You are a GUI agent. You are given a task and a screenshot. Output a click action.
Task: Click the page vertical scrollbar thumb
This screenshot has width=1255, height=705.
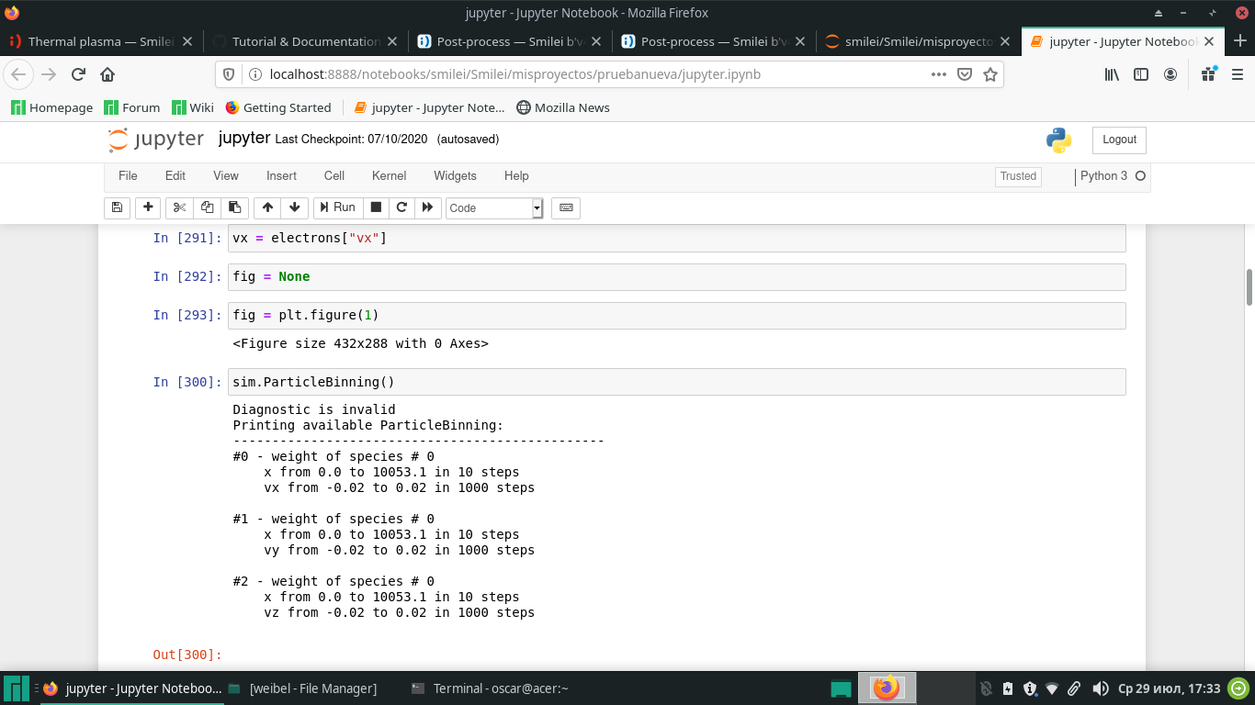click(x=1249, y=287)
